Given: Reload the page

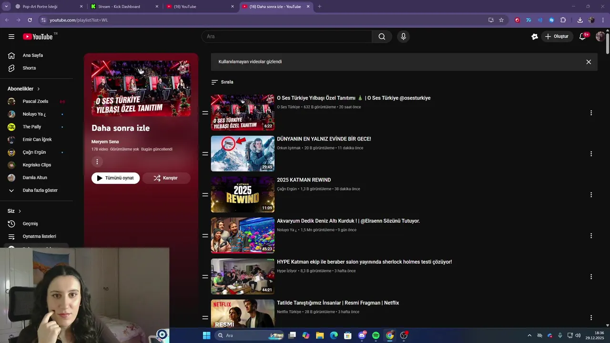Looking at the screenshot, I should [x=30, y=20].
